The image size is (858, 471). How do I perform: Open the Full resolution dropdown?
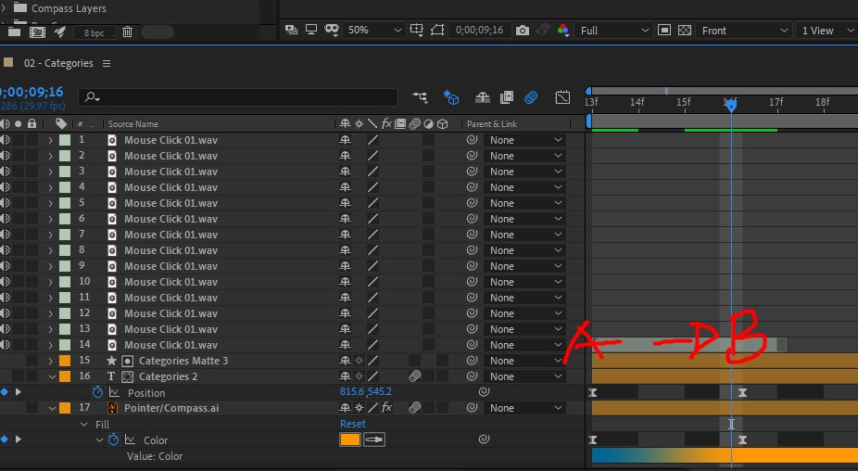614,31
